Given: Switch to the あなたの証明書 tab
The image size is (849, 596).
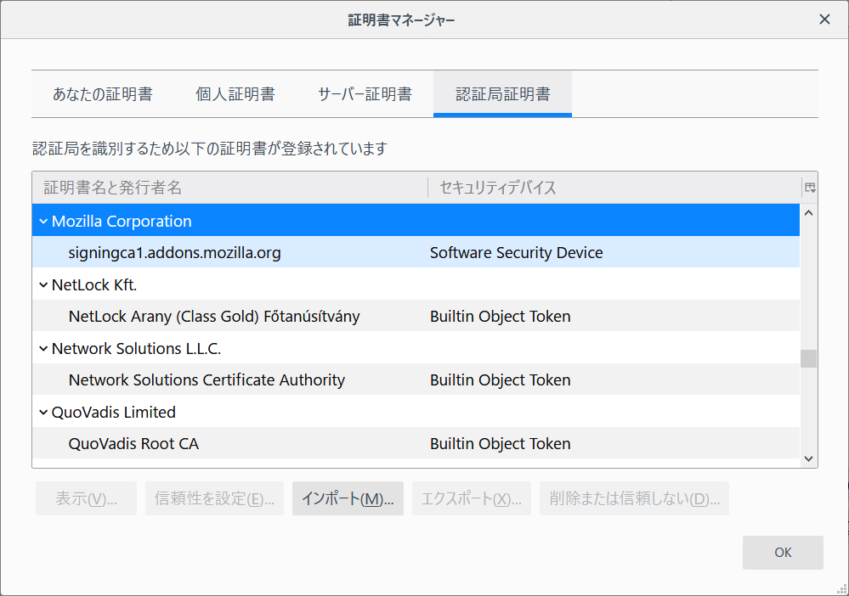Looking at the screenshot, I should [x=102, y=94].
